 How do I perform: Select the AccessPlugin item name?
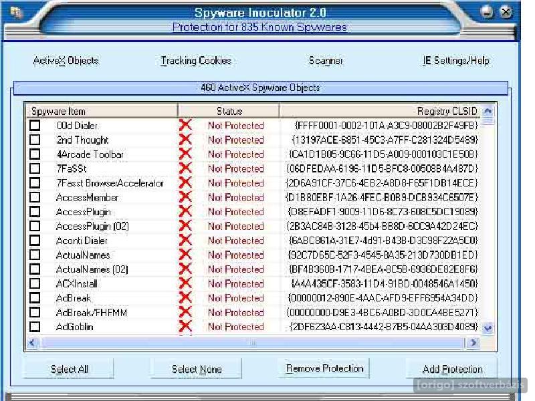pos(84,212)
